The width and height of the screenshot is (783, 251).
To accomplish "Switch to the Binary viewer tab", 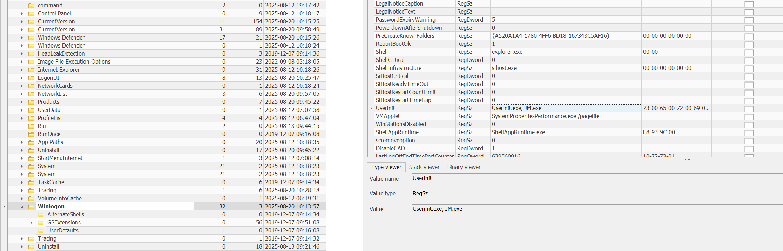I will [464, 167].
